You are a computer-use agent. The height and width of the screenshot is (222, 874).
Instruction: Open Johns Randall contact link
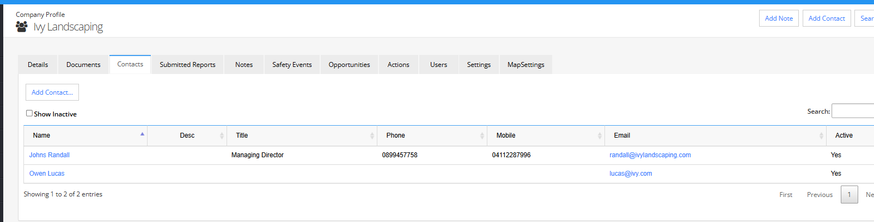pos(50,155)
